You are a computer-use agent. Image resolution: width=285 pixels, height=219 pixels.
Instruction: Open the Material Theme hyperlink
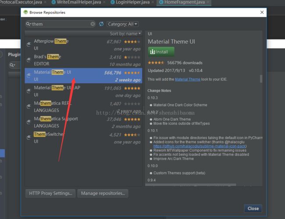point(188,79)
